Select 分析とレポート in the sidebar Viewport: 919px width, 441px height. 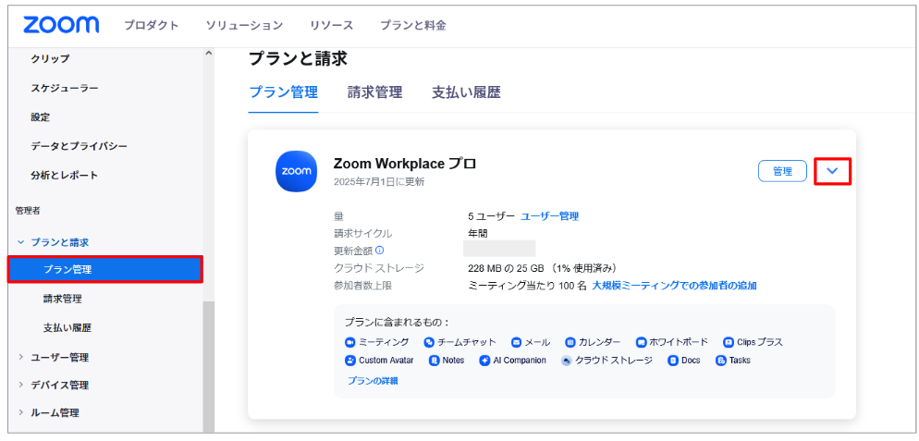tap(65, 176)
